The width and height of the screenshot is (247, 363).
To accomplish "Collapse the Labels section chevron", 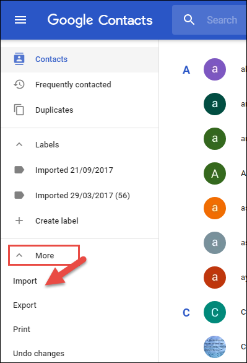I will click(19, 144).
